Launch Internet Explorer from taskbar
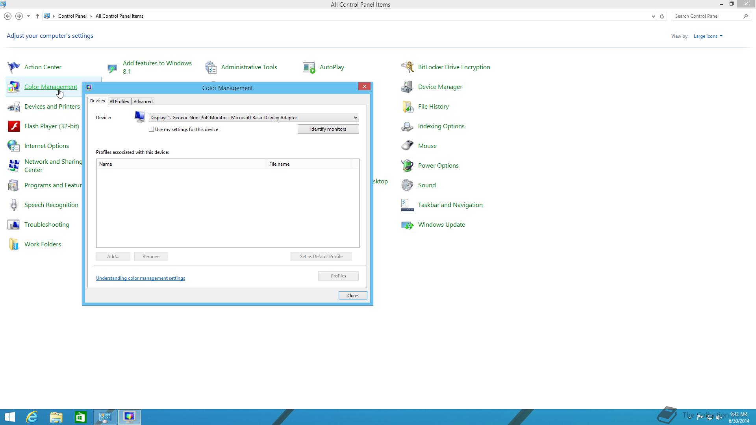This screenshot has height=425, width=756. pos(32,417)
